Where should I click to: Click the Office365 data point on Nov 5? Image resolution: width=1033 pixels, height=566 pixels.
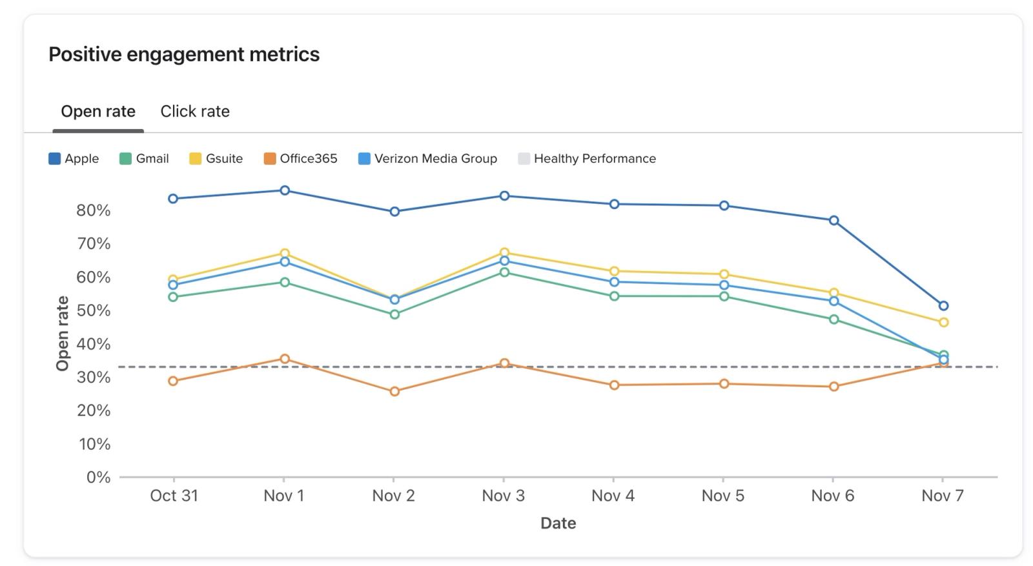tap(724, 384)
